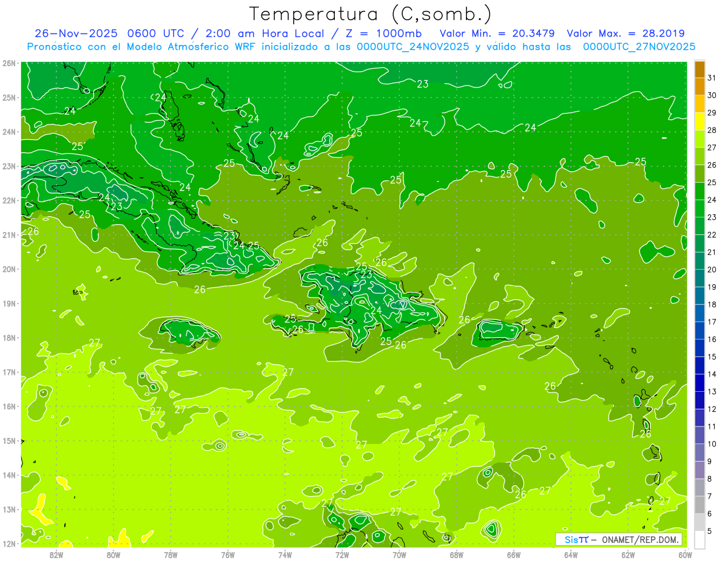Click the 18N latitude axis label
The image size is (728, 563).
(8, 338)
